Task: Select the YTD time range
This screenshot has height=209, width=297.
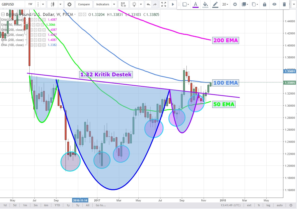Action: coord(57,205)
